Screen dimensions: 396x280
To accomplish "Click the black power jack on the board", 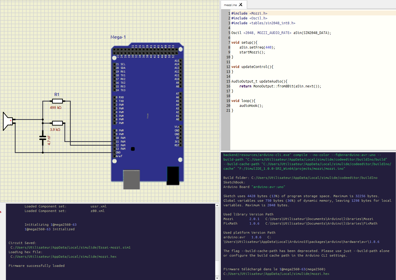I will [x=173, y=176].
